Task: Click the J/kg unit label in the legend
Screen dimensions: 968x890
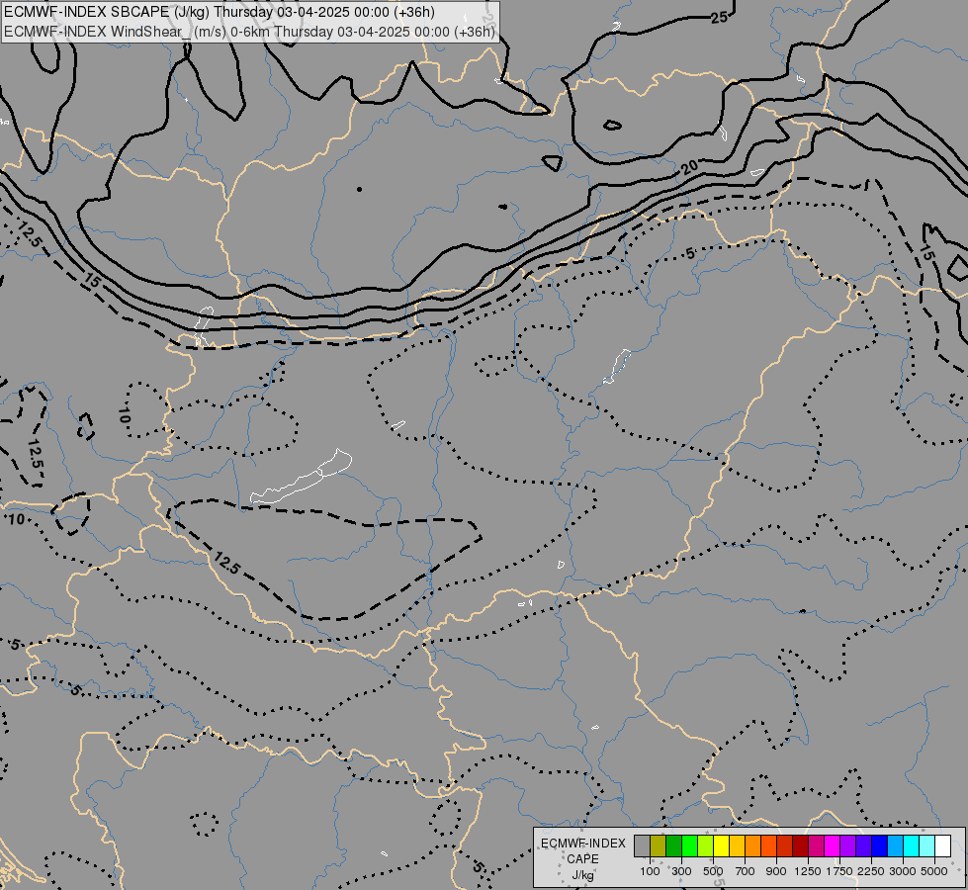Action: [582, 875]
